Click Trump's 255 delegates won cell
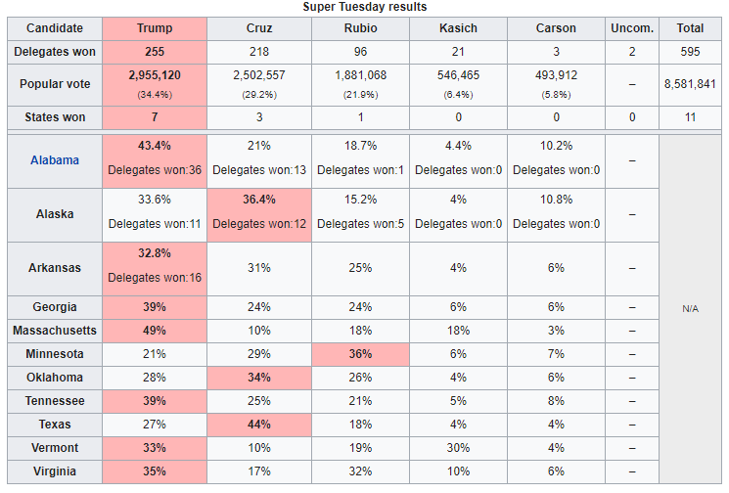729x493 pixels. pyautogui.click(x=155, y=52)
